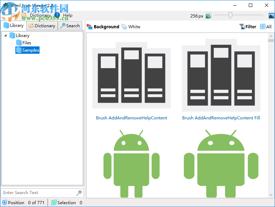Image resolution: width=275 pixels, height=207 pixels.
Task: Click the Search tab magnifier icon
Action: tap(63, 26)
